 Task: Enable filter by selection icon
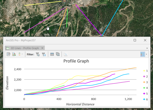[x=37, y=54]
